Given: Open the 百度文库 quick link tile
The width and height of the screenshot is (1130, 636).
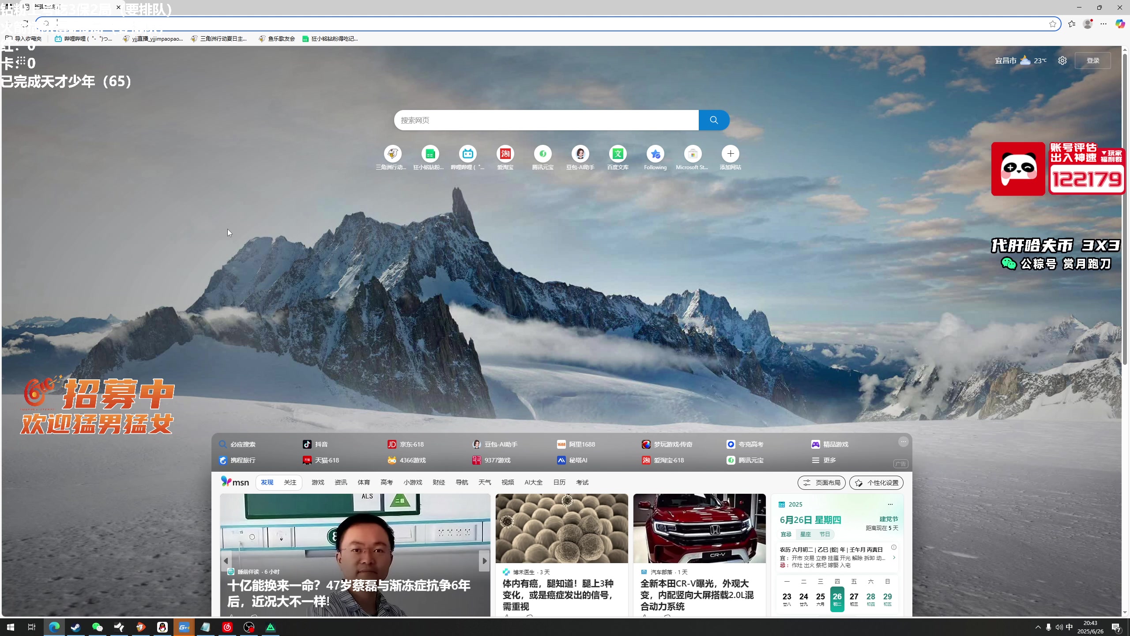Looking at the screenshot, I should (x=618, y=158).
